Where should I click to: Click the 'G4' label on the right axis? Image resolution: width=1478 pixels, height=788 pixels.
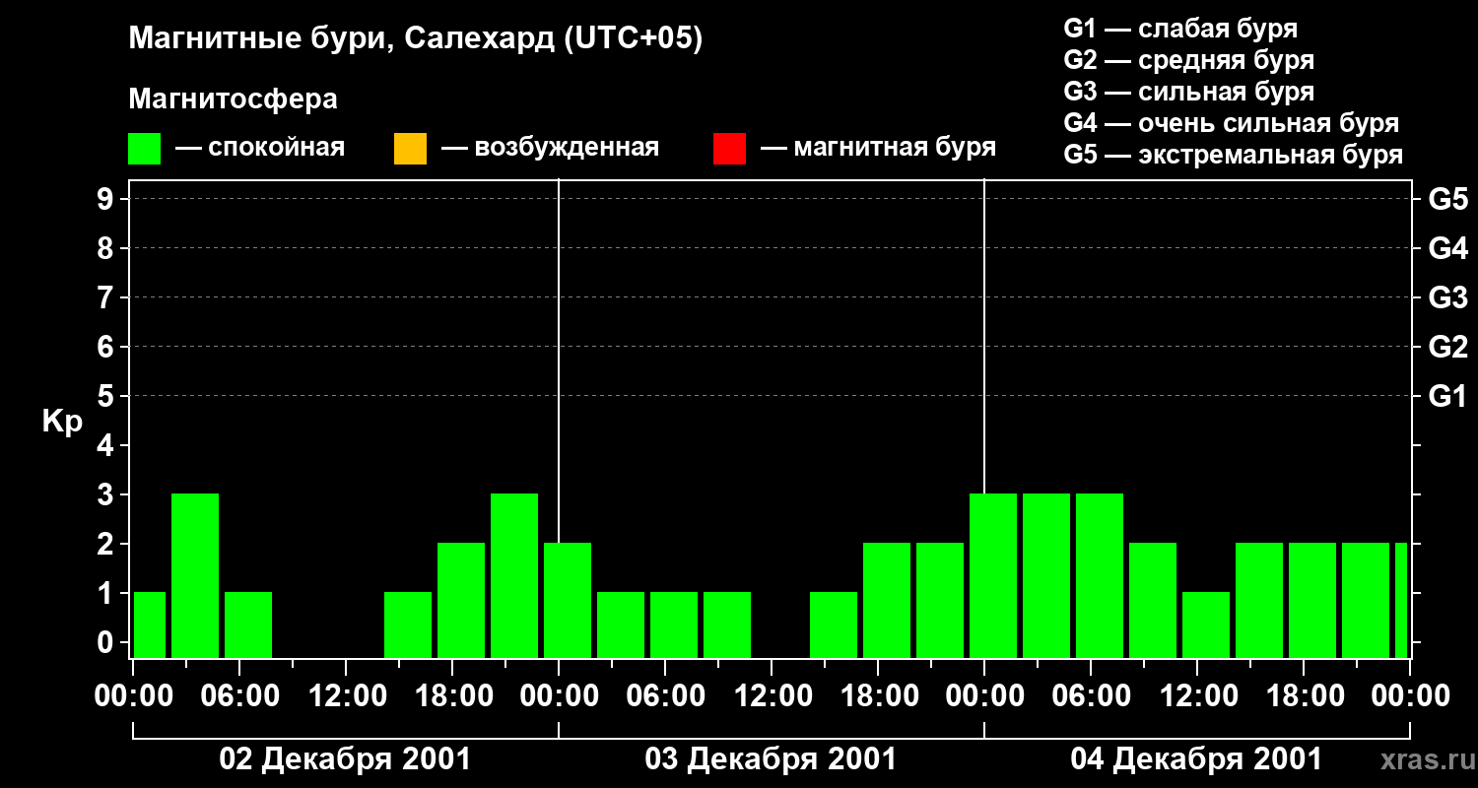(1447, 248)
